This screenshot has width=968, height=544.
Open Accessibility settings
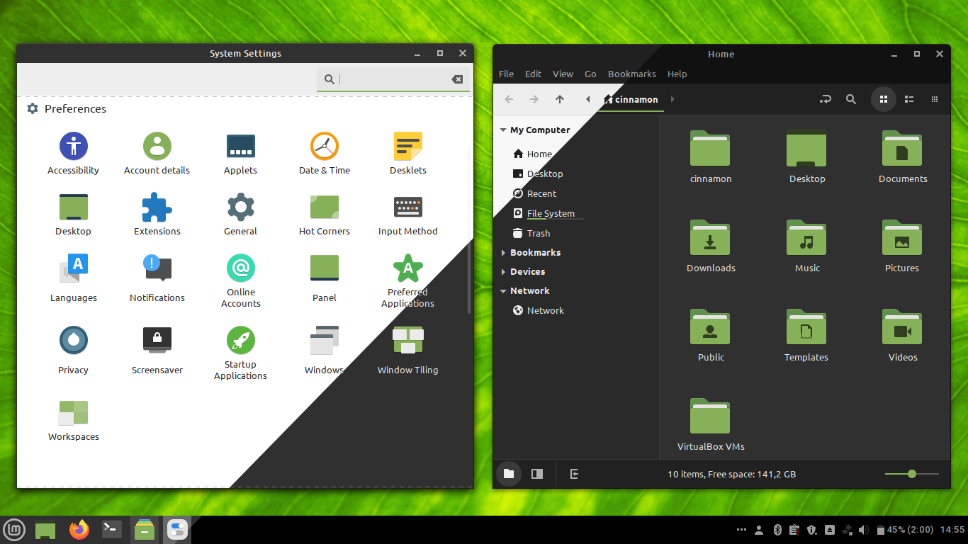coord(73,154)
